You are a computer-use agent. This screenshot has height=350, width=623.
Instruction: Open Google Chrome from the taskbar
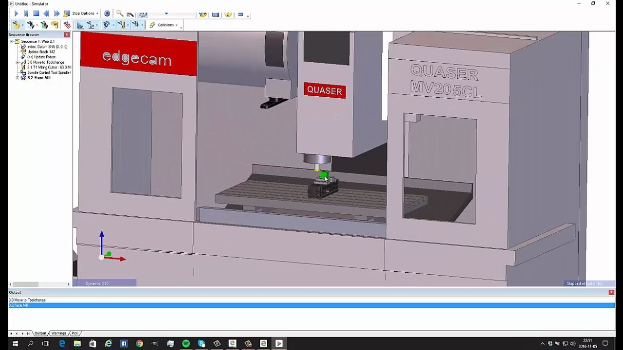coord(139,344)
